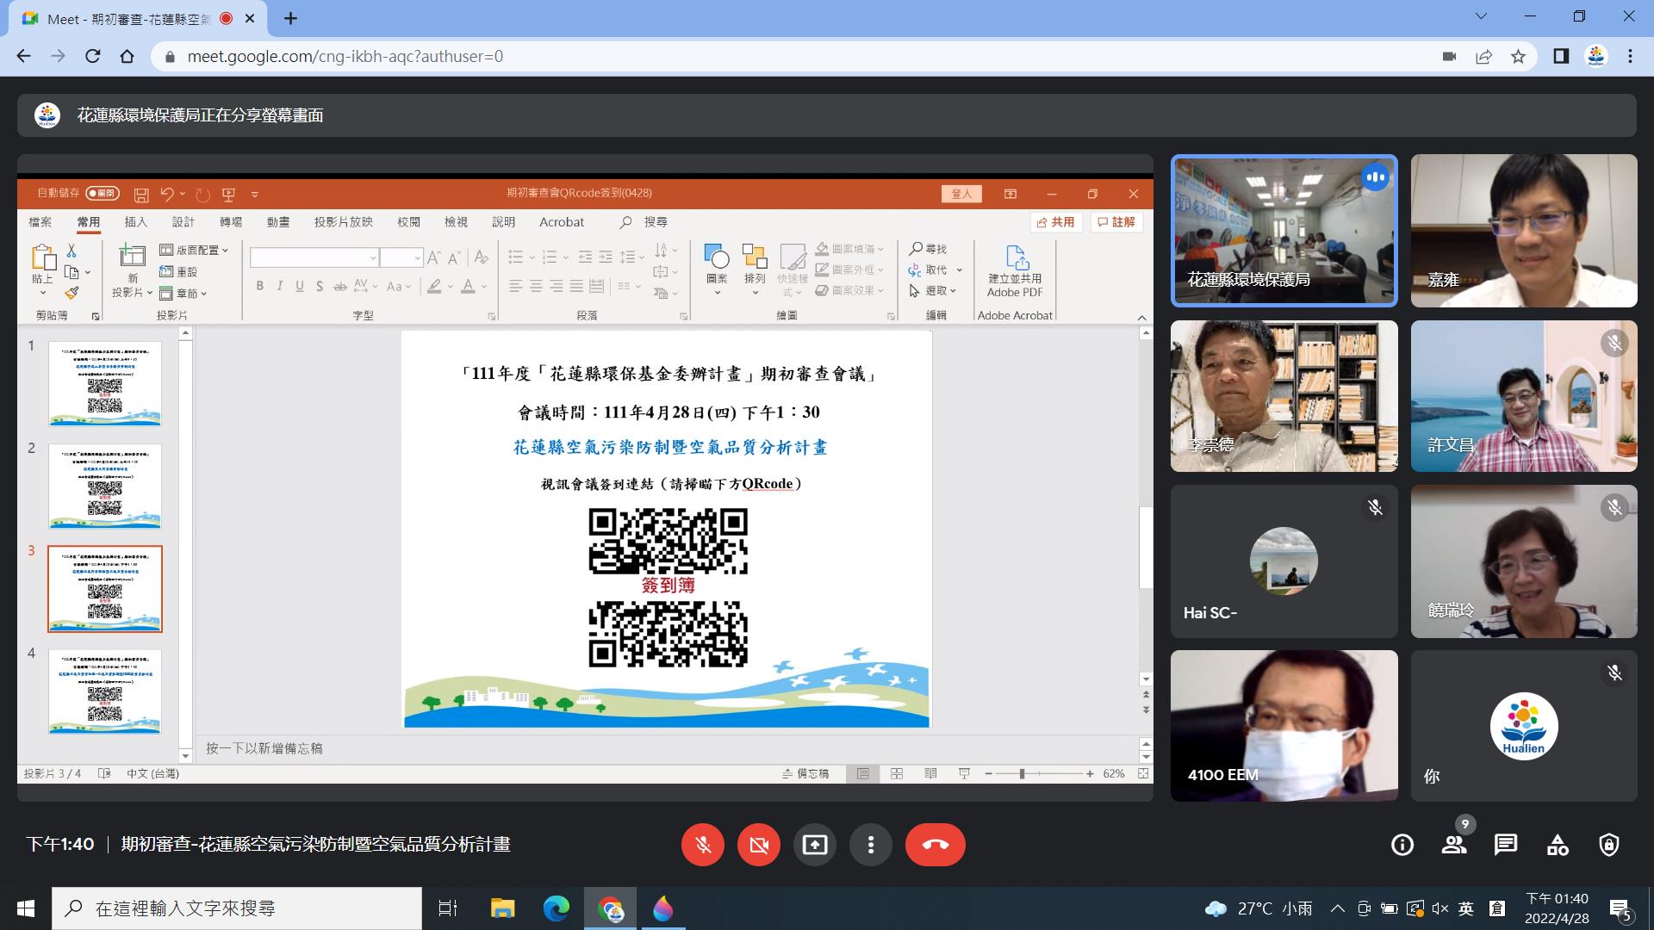The height and width of the screenshot is (930, 1654).
Task: Expand the 取代 dropdown arrow
Action: pos(960,270)
